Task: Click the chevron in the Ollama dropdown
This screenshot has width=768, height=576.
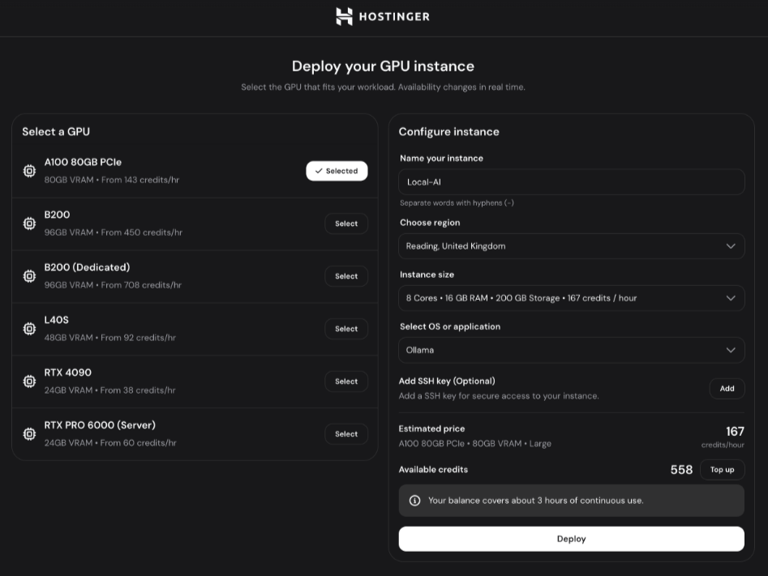Action: (731, 350)
